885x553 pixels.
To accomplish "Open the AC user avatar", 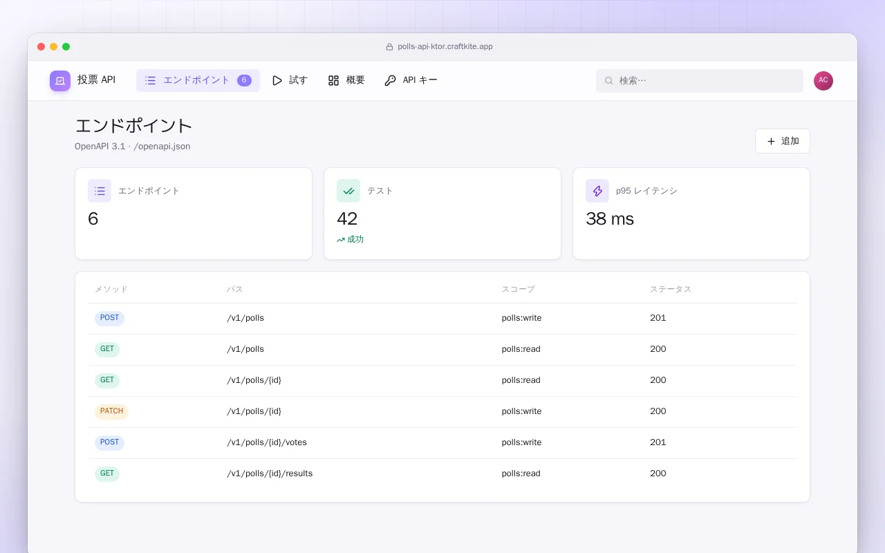I will [x=823, y=81].
